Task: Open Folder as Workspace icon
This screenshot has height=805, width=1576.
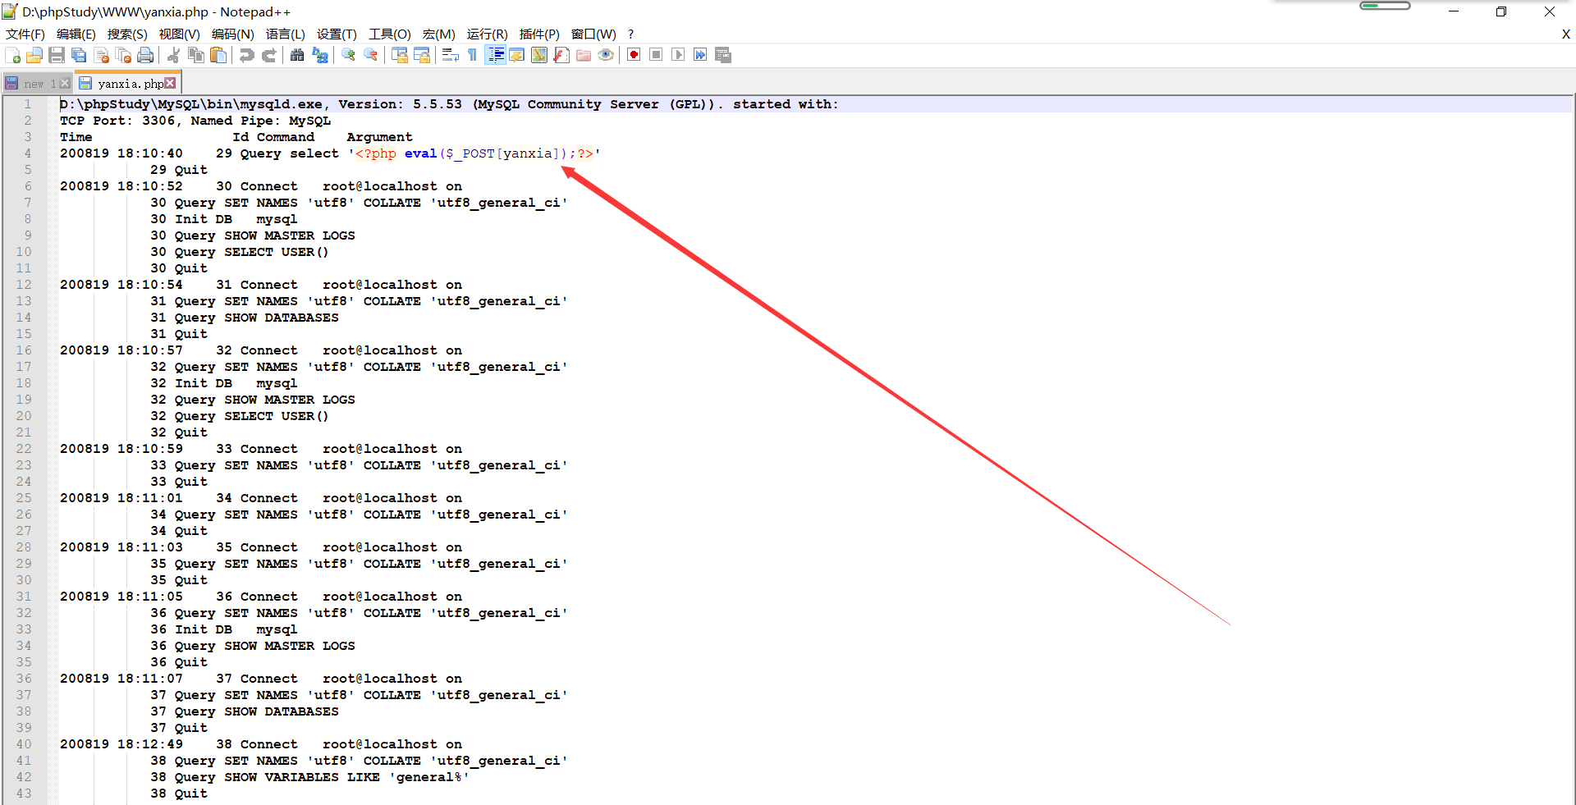Action: pos(584,55)
